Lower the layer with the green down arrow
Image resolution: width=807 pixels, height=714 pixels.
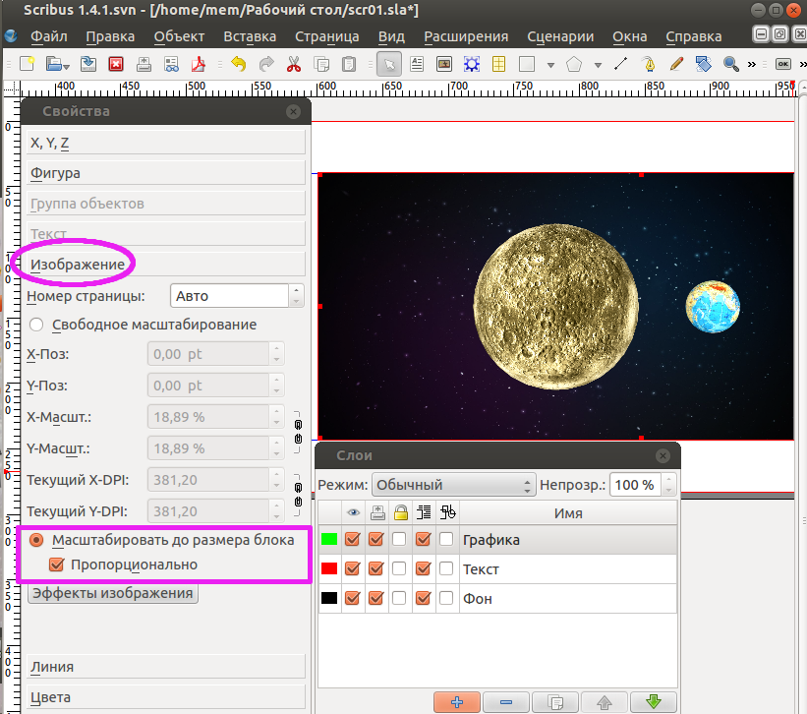(x=654, y=702)
